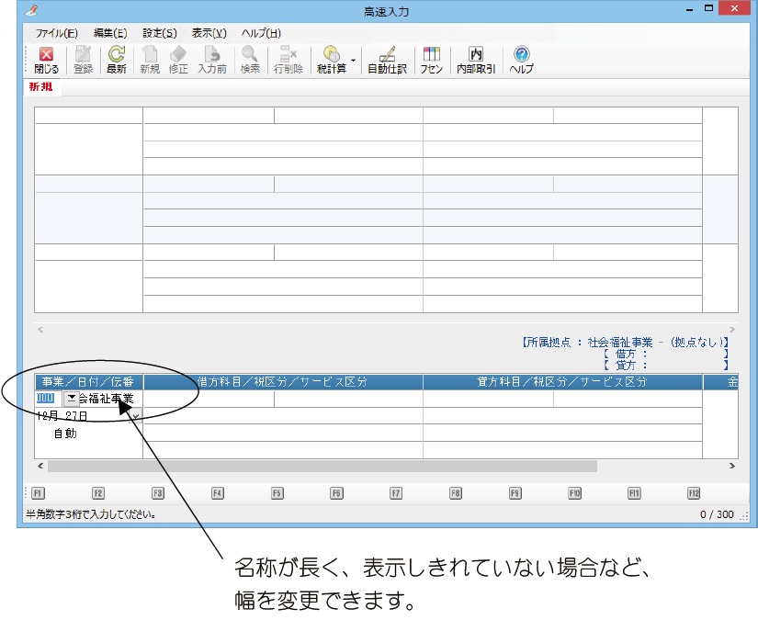Click the 閉じる (Close) toolbar icon
This screenshot has width=758, height=620.
46,61
